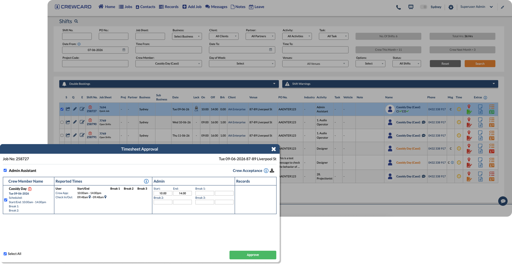
Task: Open the Date To calendar picker icon
Action: [271, 50]
